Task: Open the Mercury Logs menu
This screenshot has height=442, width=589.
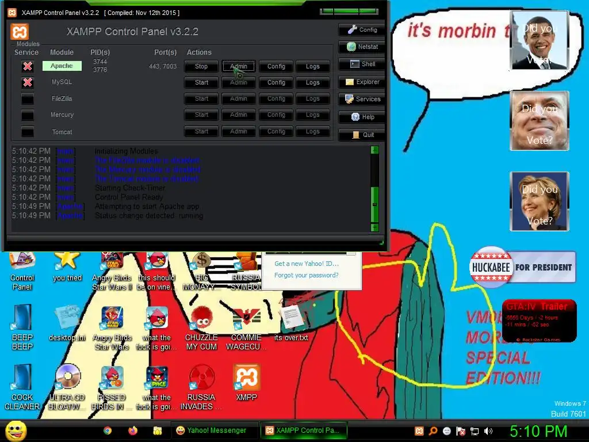Action: [312, 115]
